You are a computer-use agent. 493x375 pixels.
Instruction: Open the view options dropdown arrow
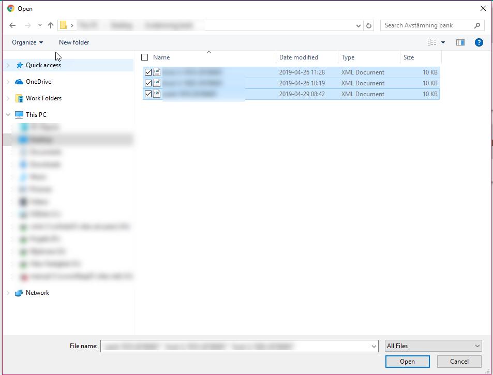[x=443, y=42]
